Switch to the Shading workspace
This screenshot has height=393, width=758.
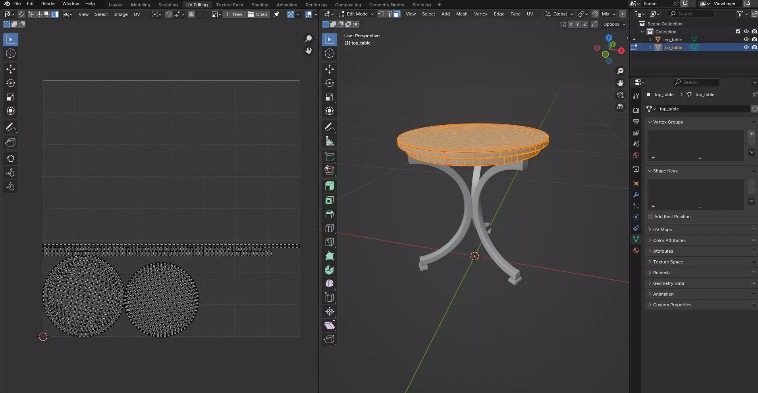point(260,5)
